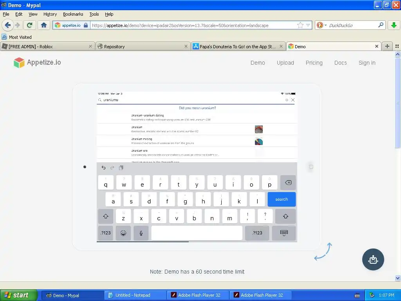Open downloads with the green arrow icon
This screenshot has width=401, height=301.
click(x=394, y=25)
